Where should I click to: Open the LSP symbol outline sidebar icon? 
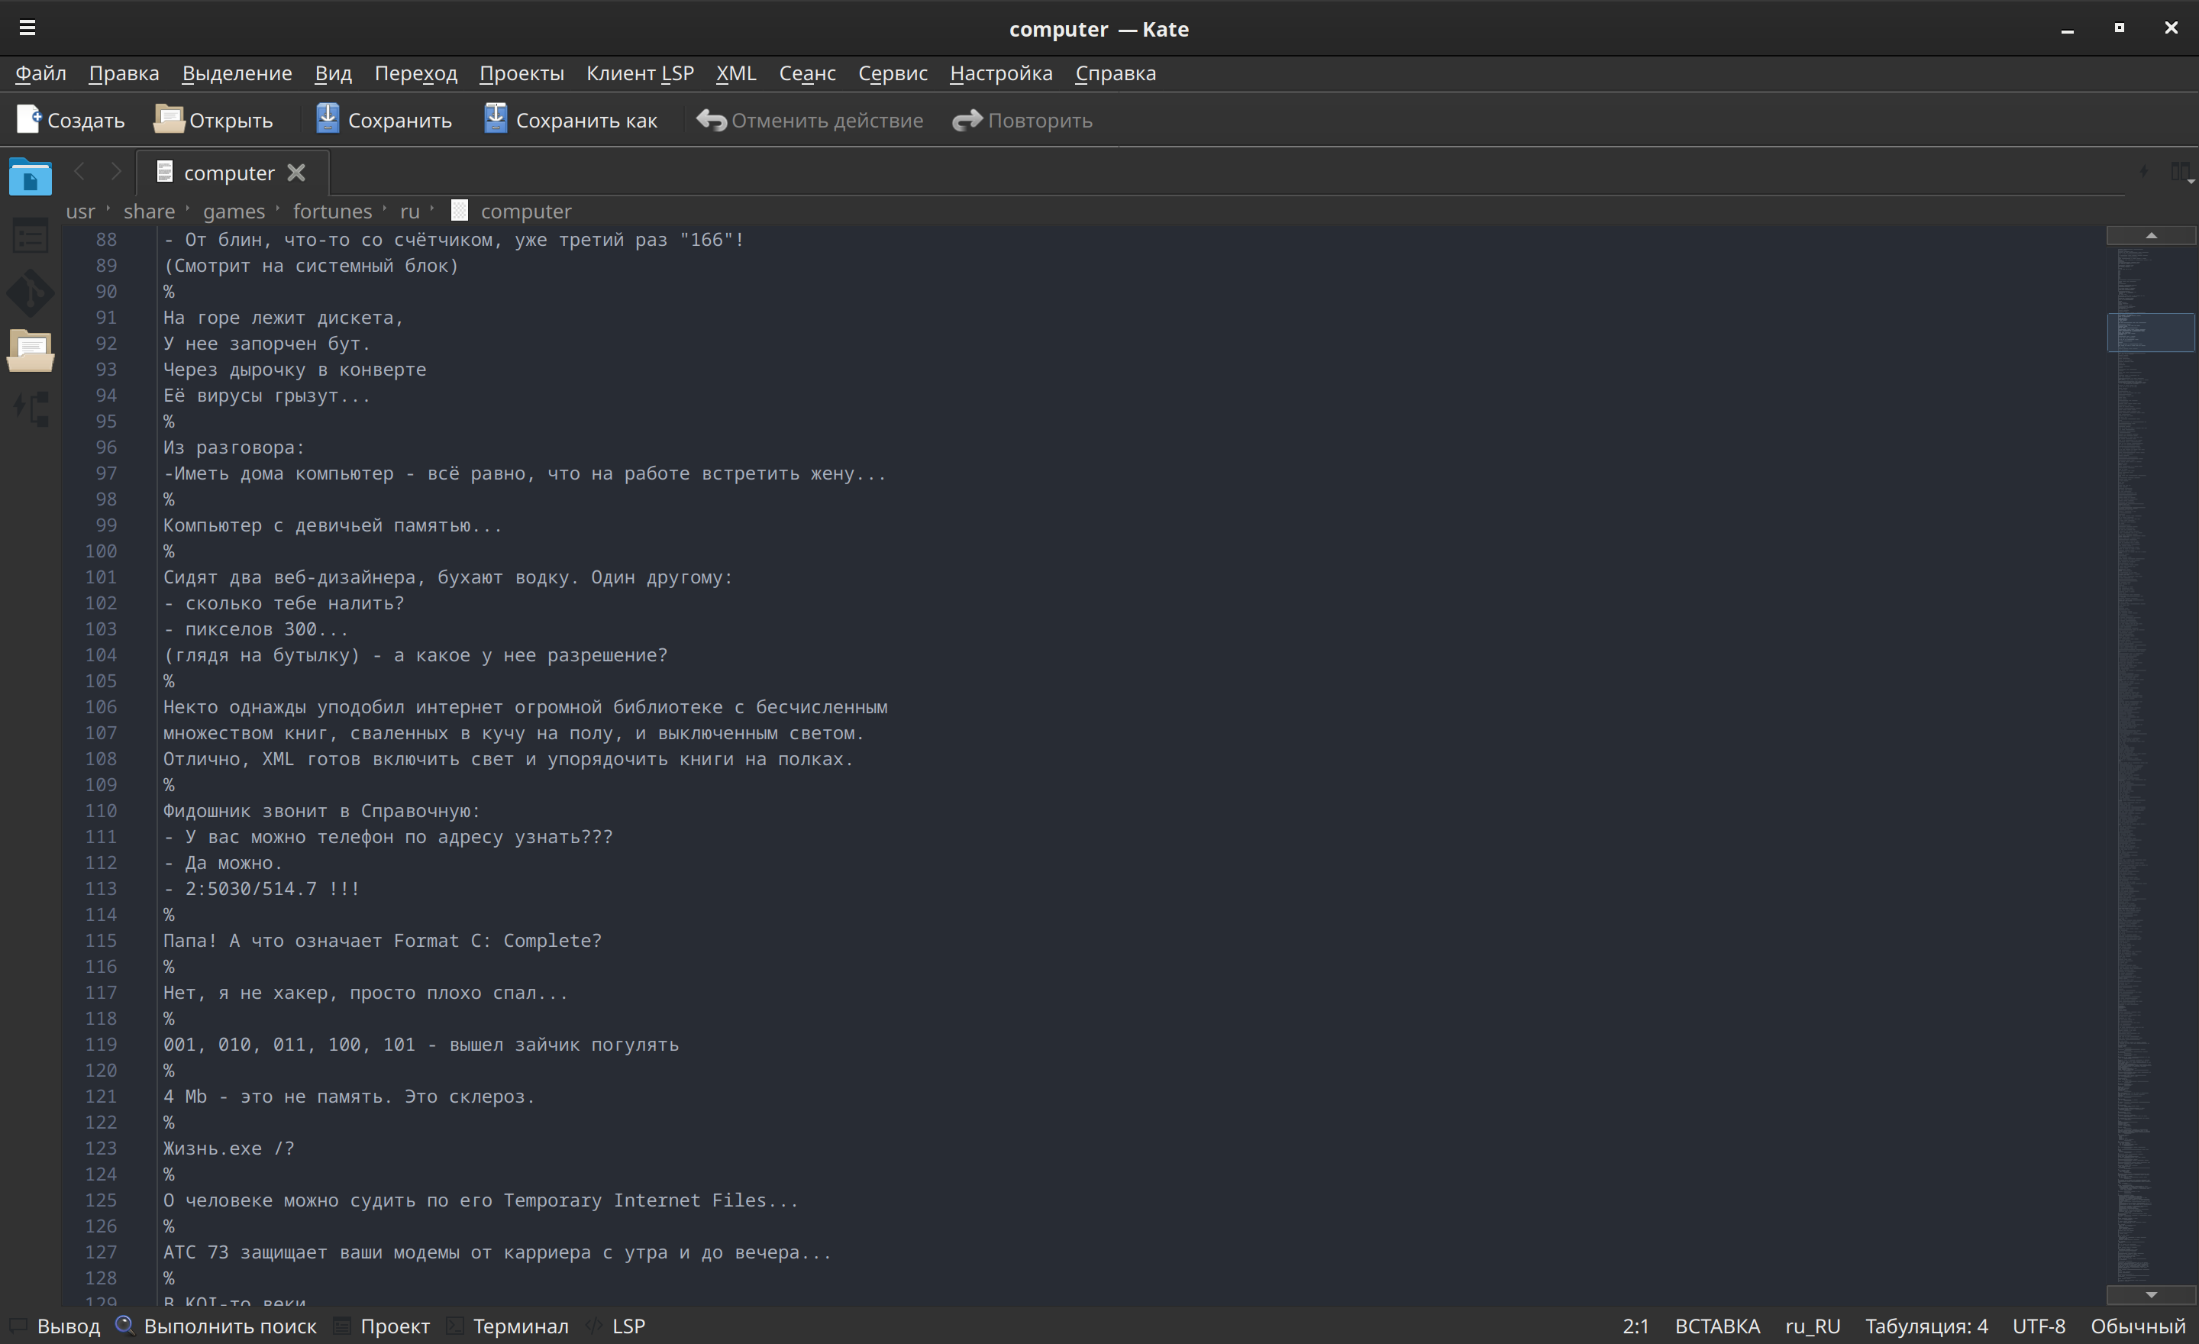(x=31, y=409)
